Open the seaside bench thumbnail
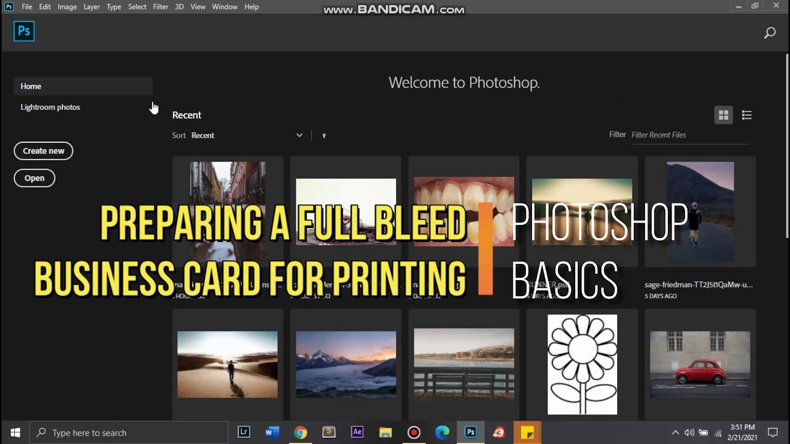The height and width of the screenshot is (444, 790). coord(464,364)
